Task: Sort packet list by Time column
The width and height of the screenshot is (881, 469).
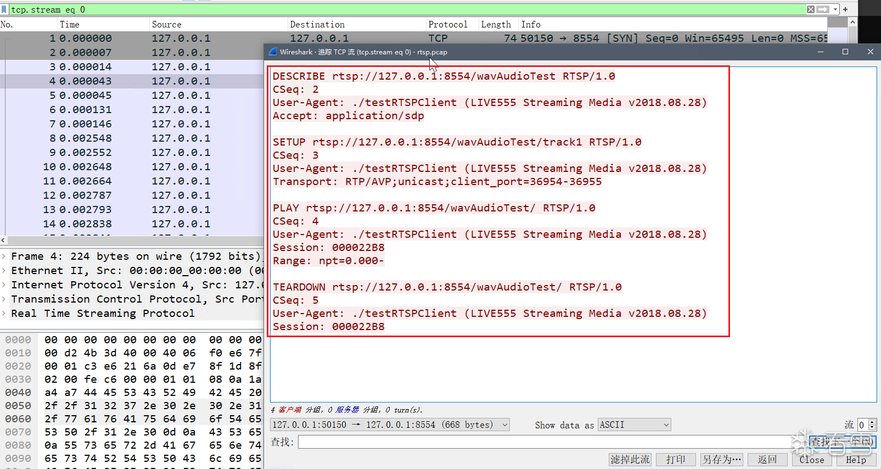Action: 104,24
